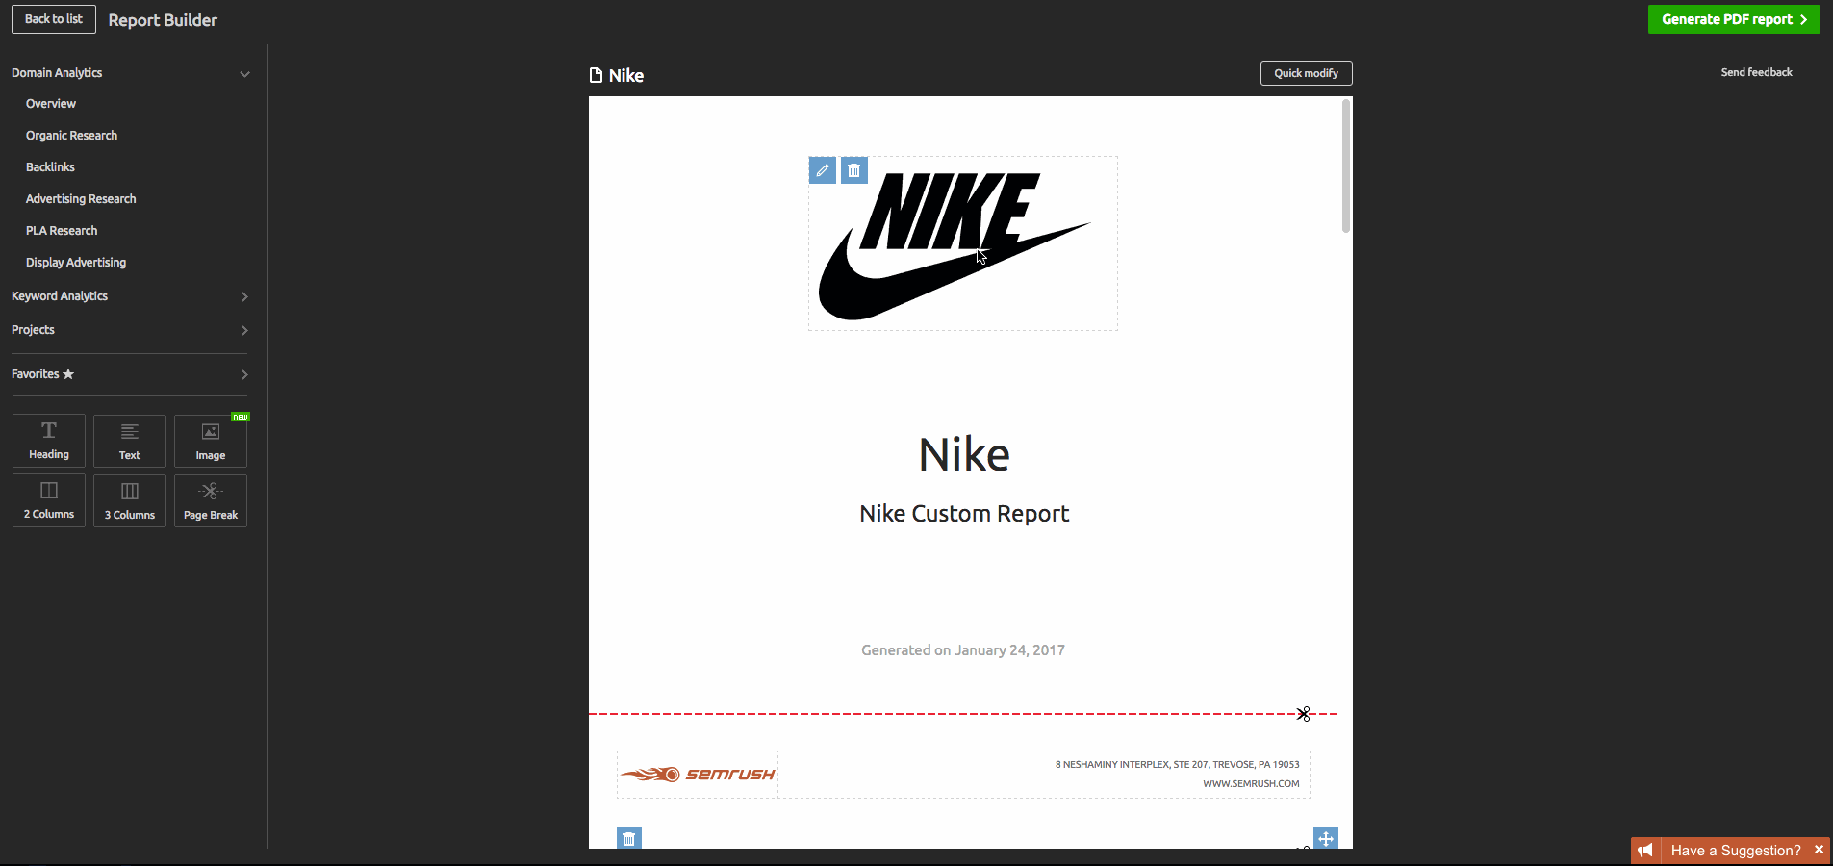Click the Nike Custom Report subtitle
This screenshot has width=1833, height=866.
964,514
